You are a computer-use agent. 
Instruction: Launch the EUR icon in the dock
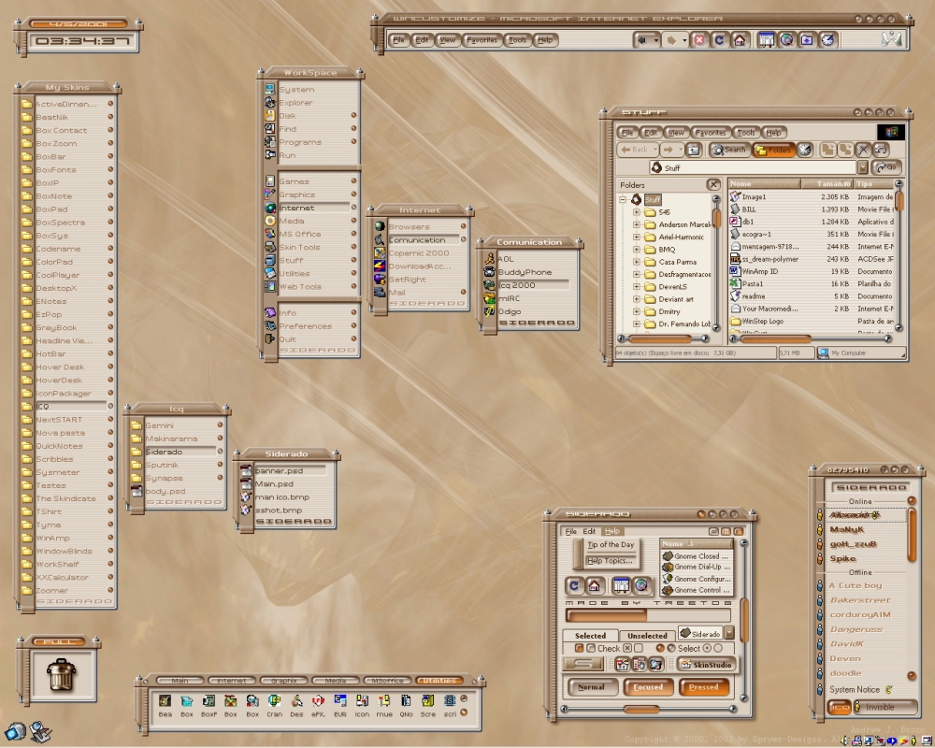pyautogui.click(x=340, y=701)
